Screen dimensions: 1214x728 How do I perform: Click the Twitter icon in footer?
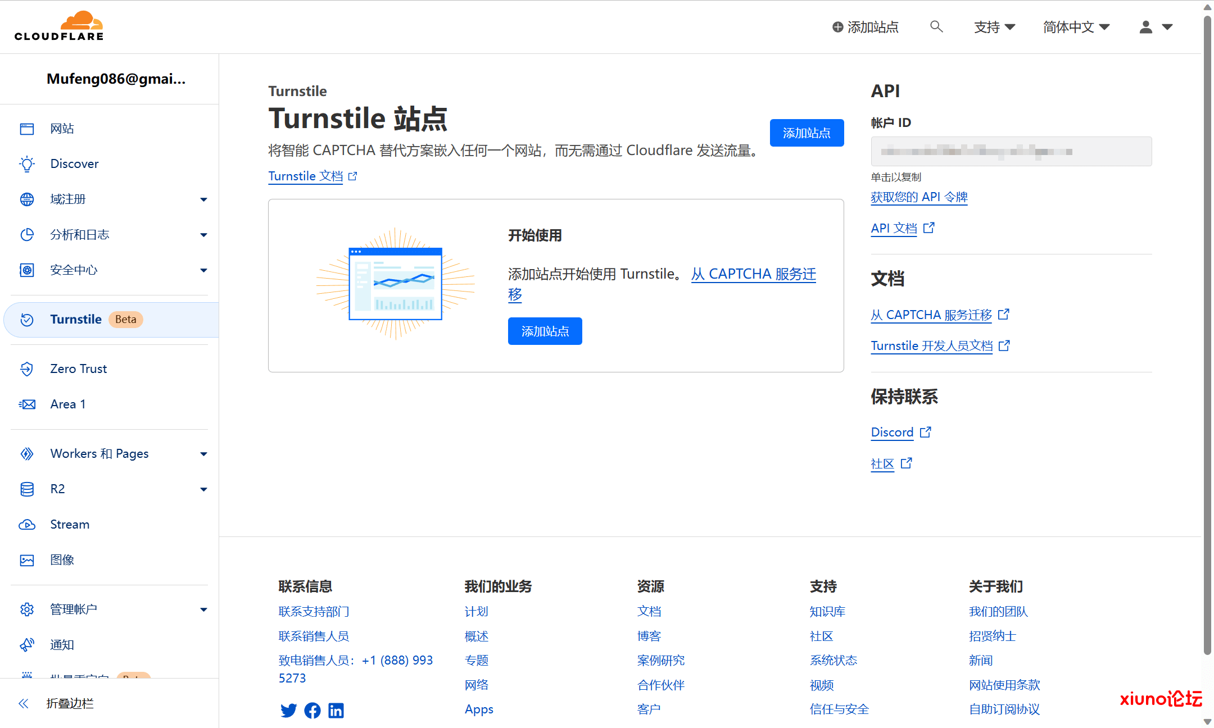tap(288, 710)
